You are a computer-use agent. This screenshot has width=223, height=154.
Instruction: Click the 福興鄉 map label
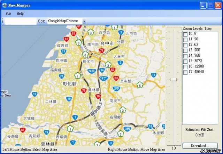[x=56, y=70]
